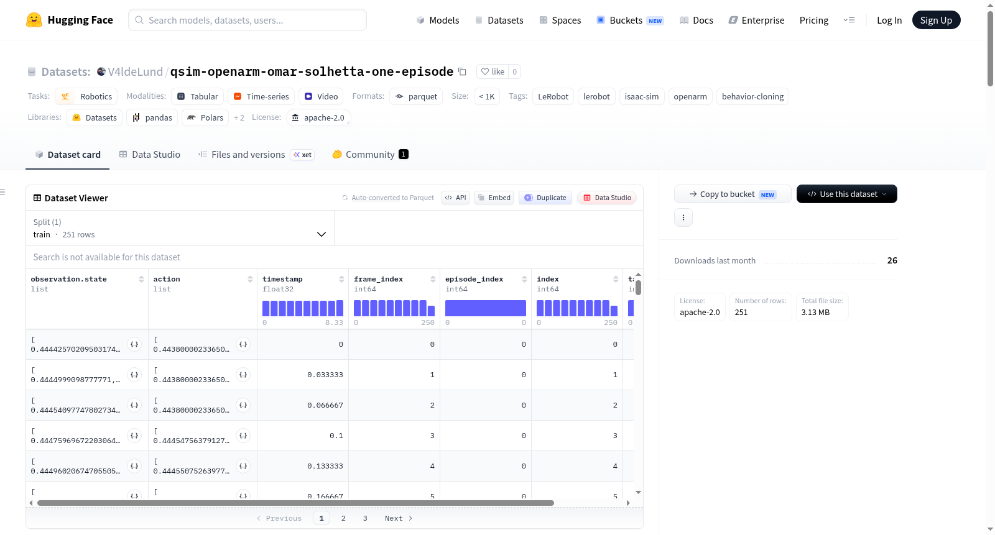Screen dimensions: 995x535
Task: Click the like heart button
Action: click(493, 71)
